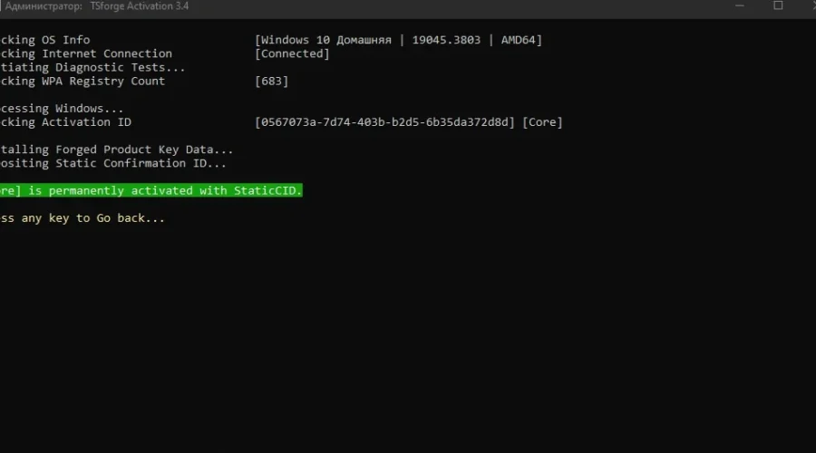Minimize the TSforge Activation console window
816x453 pixels.
pos(736,5)
